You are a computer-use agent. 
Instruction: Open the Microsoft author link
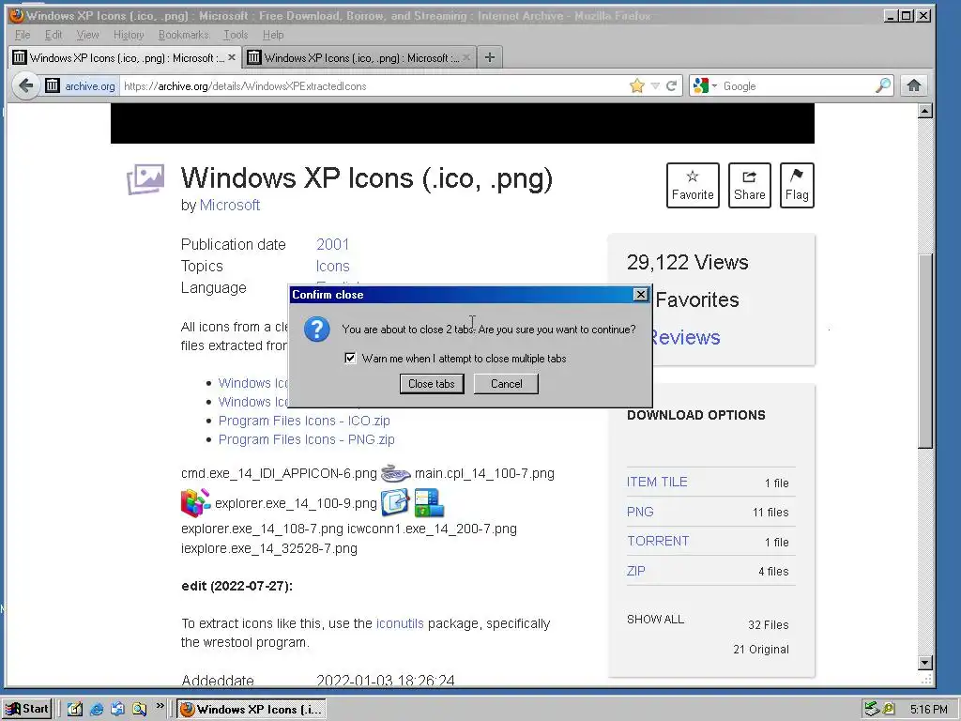230,205
